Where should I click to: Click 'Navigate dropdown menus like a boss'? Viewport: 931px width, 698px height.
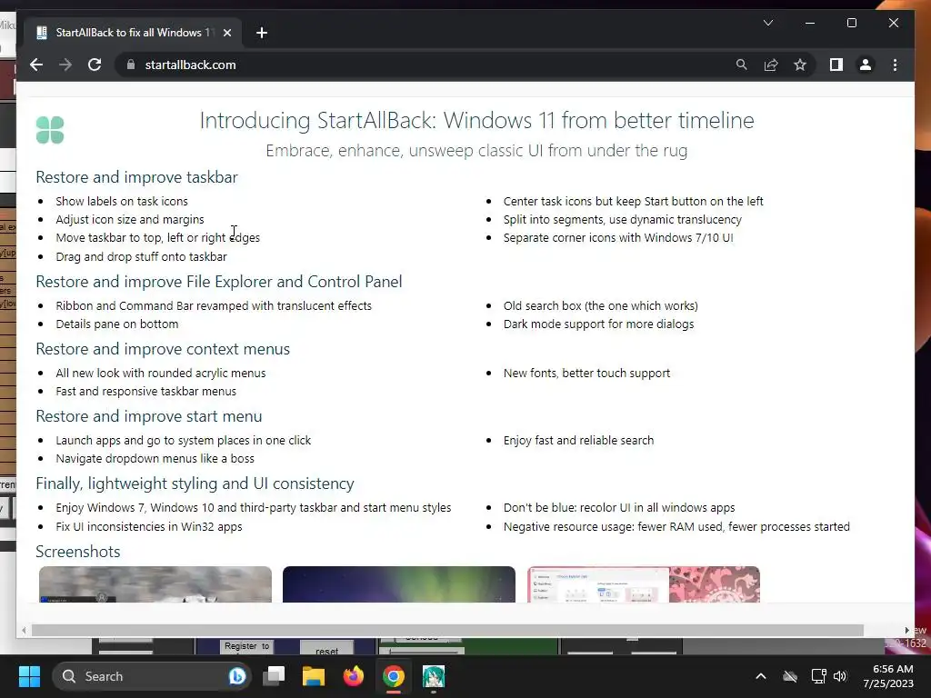(x=155, y=458)
